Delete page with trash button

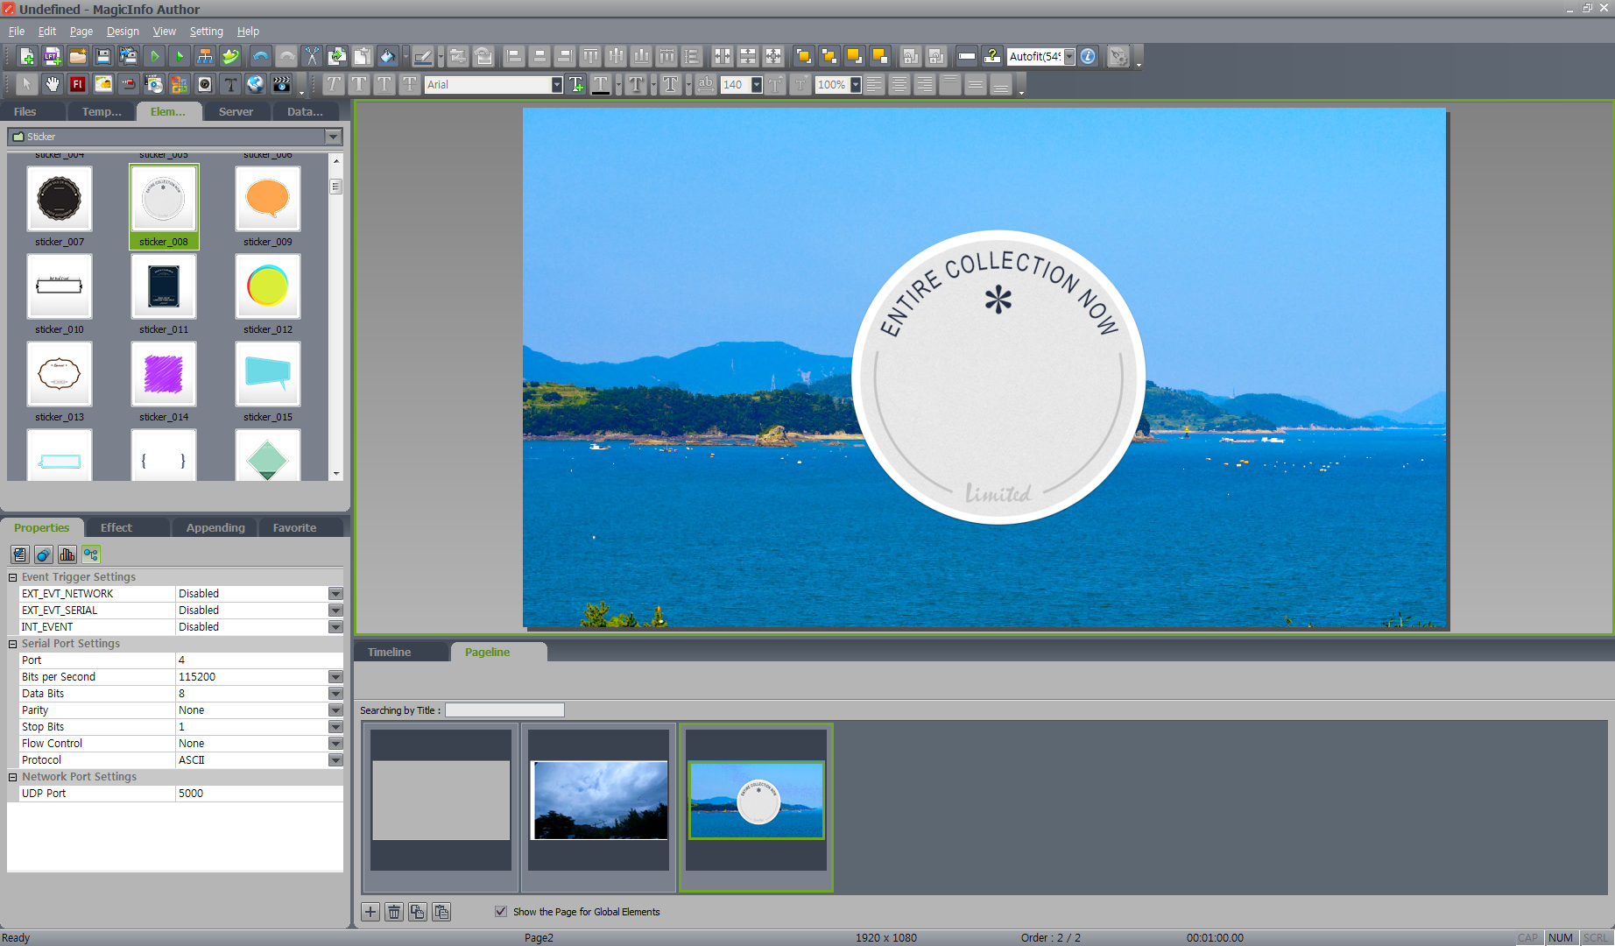[394, 912]
